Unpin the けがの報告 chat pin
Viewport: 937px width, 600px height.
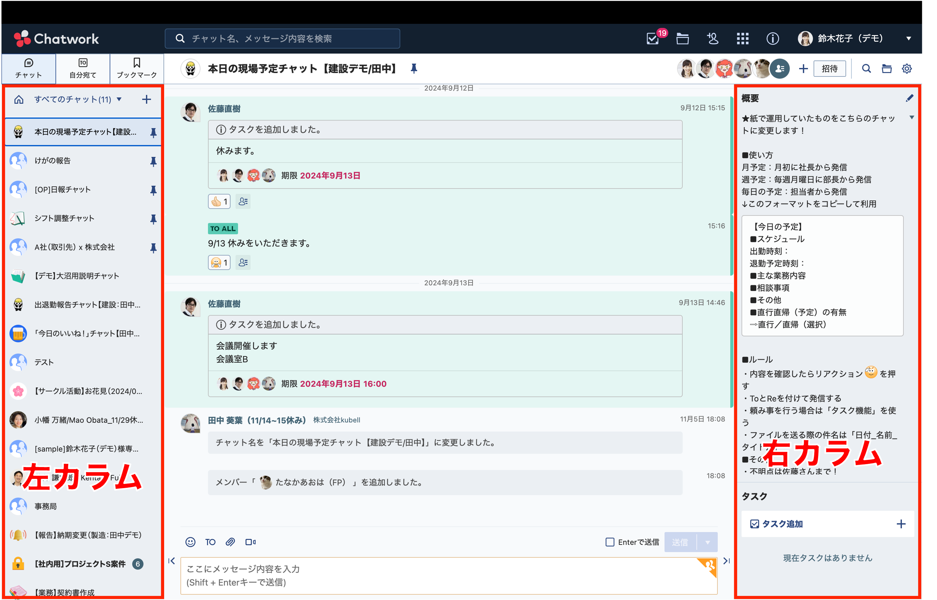coord(154,161)
